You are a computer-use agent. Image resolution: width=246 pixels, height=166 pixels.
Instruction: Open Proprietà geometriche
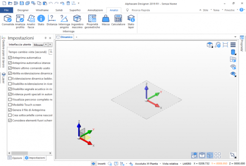pyautogui.click(x=92, y=21)
